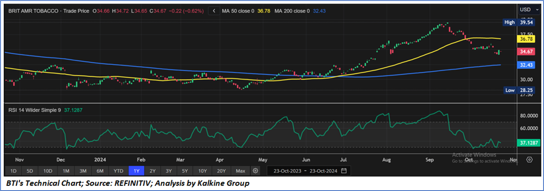
Task: Click the MA 50 close indicator label
Action: pos(238,11)
